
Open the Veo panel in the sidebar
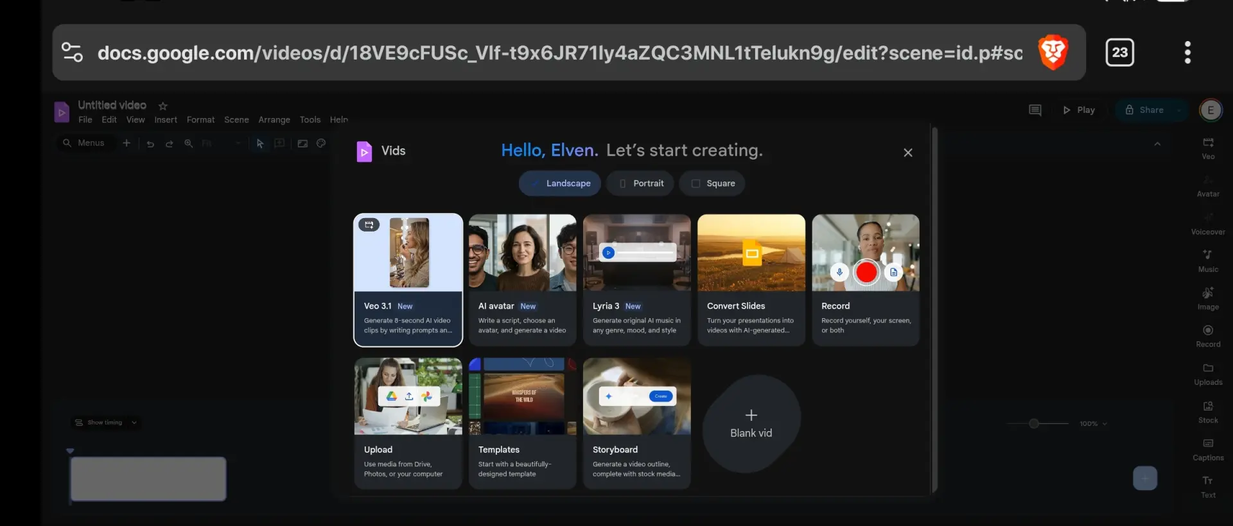click(x=1208, y=148)
